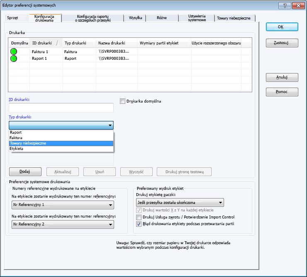Open help with Pomoc button

282,92
